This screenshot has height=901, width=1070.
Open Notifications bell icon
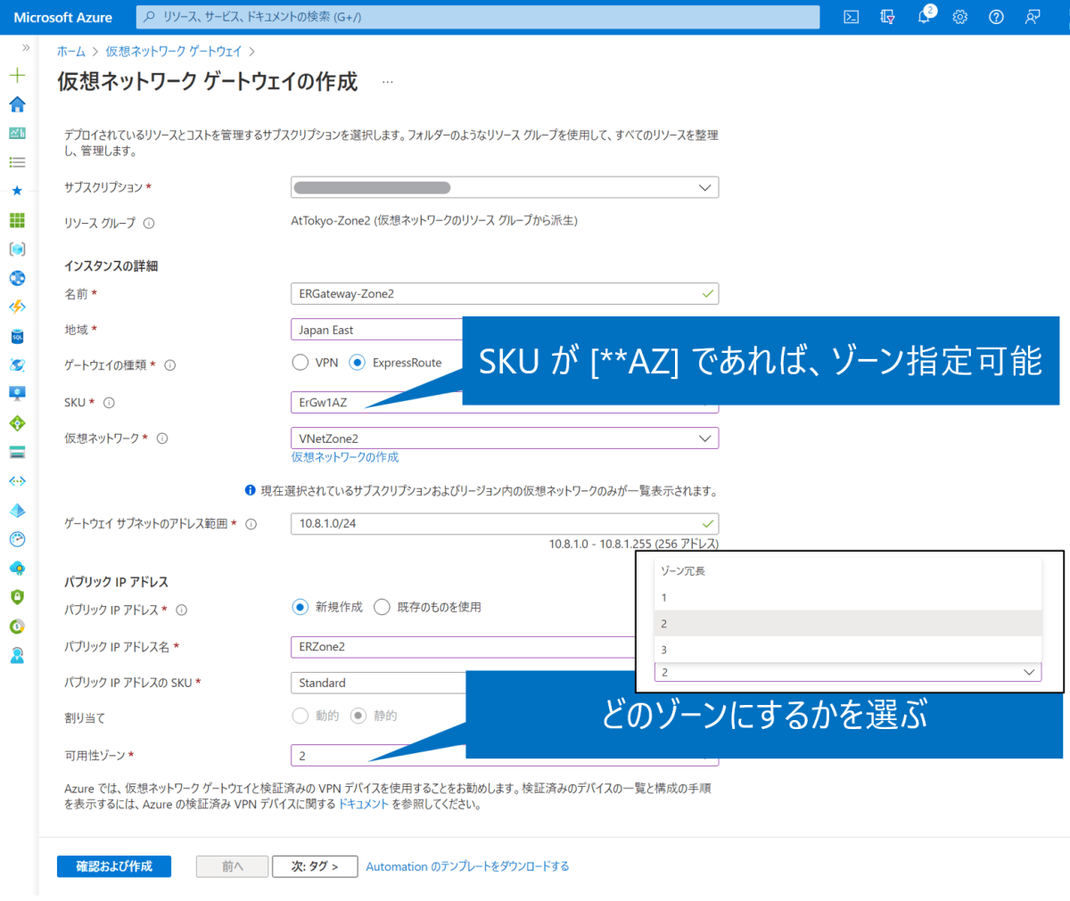pyautogui.click(x=925, y=16)
